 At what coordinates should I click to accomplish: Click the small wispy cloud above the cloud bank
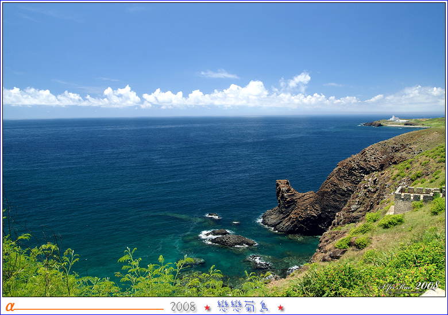(x=218, y=74)
